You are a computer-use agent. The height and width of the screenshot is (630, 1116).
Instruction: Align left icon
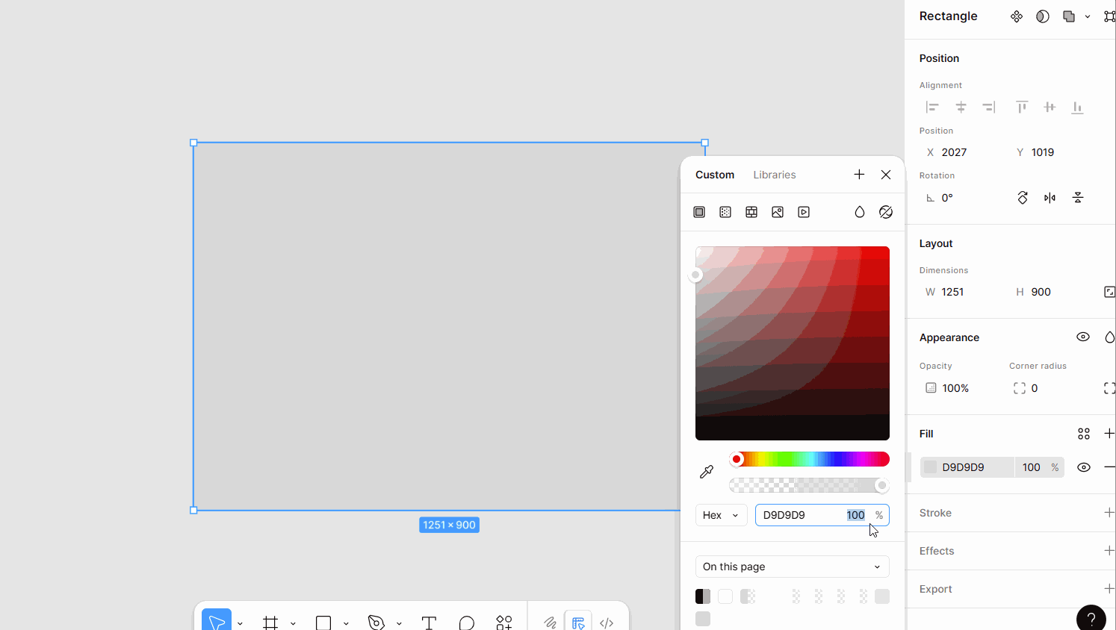(x=932, y=107)
